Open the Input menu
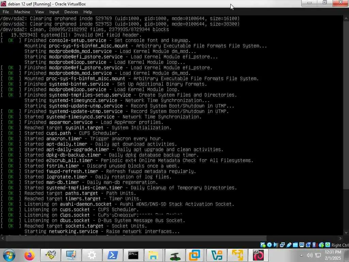The image size is (349, 262). [54, 12]
